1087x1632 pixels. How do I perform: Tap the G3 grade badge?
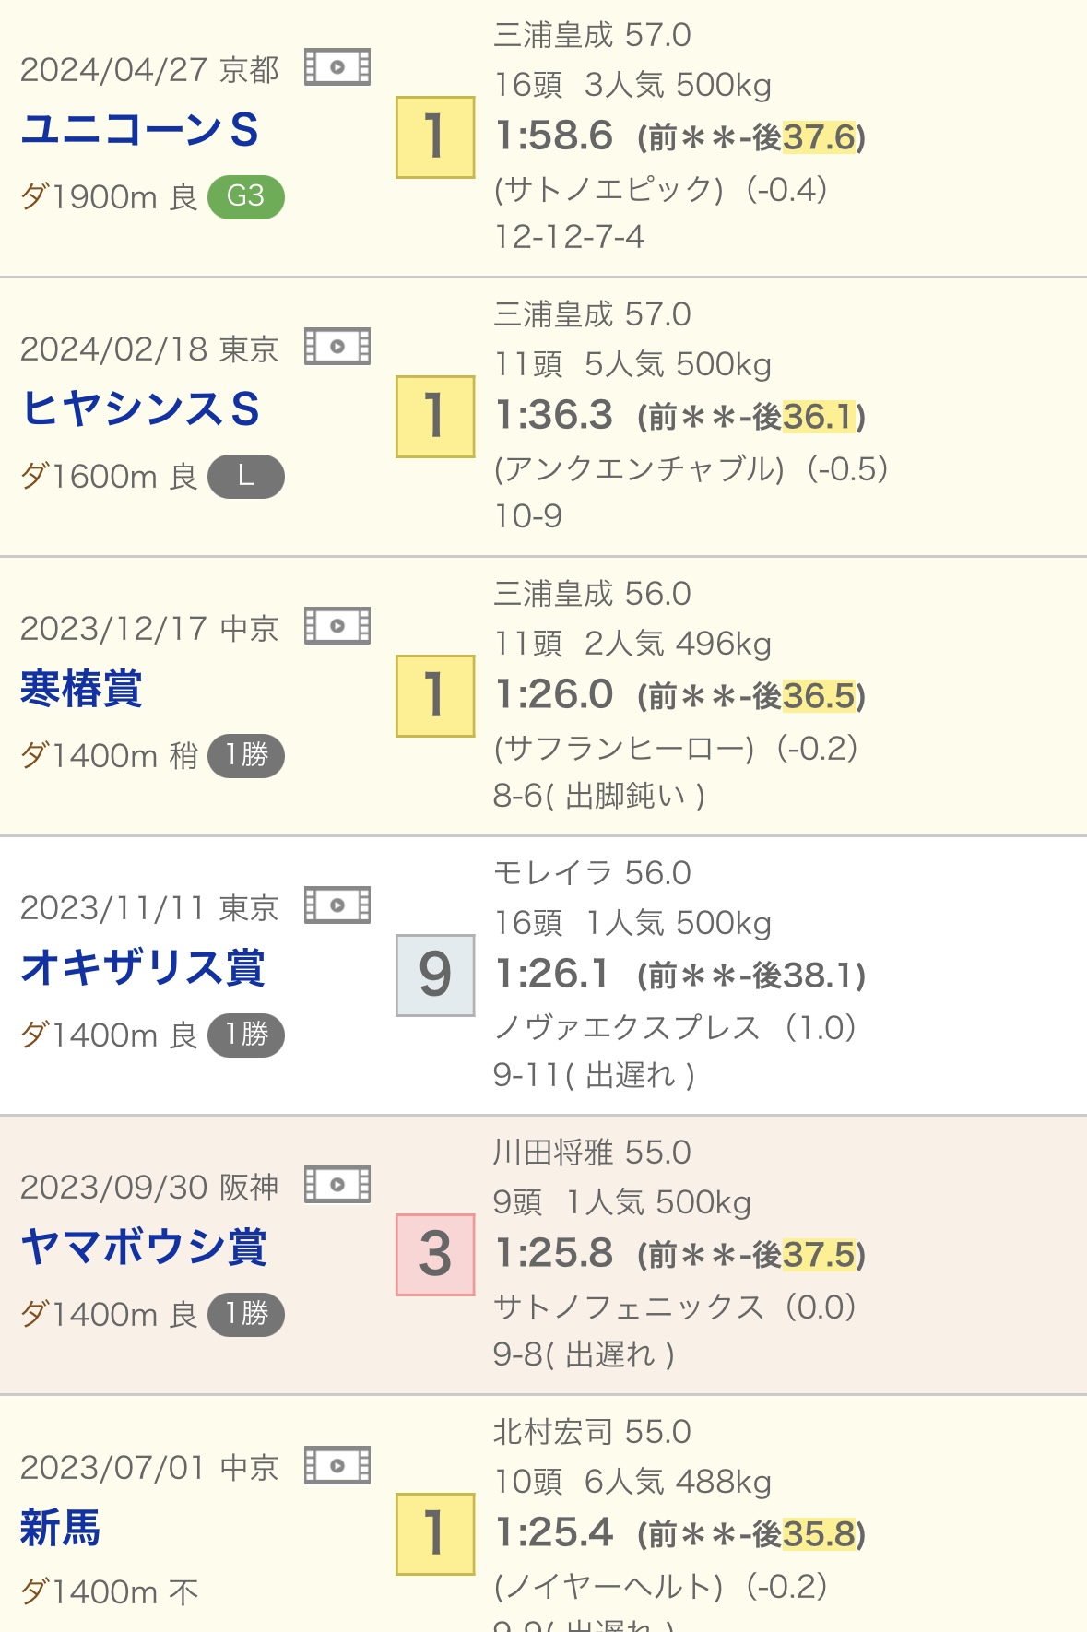(x=245, y=196)
